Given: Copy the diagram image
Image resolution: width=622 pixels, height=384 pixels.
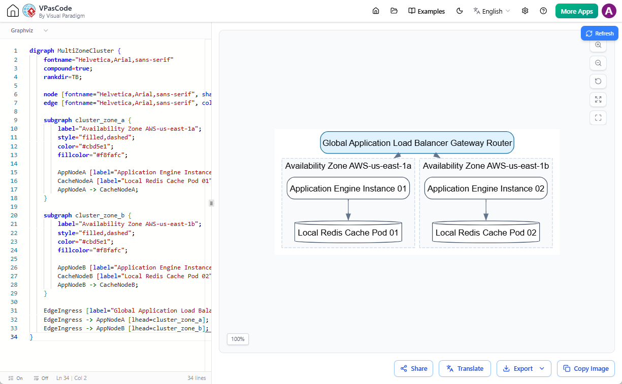Looking at the screenshot, I should 585,369.
